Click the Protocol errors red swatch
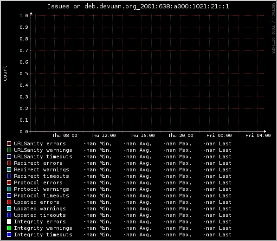 point(9,182)
